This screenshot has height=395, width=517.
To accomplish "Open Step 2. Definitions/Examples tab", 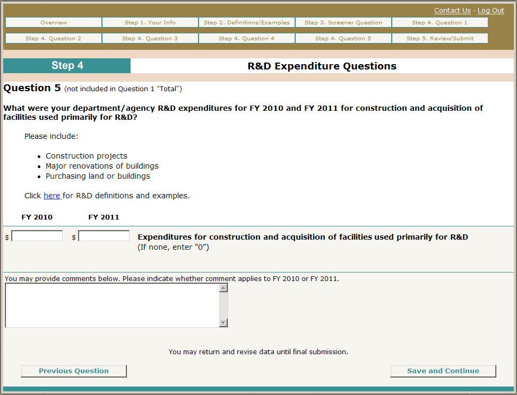I will click(x=247, y=22).
